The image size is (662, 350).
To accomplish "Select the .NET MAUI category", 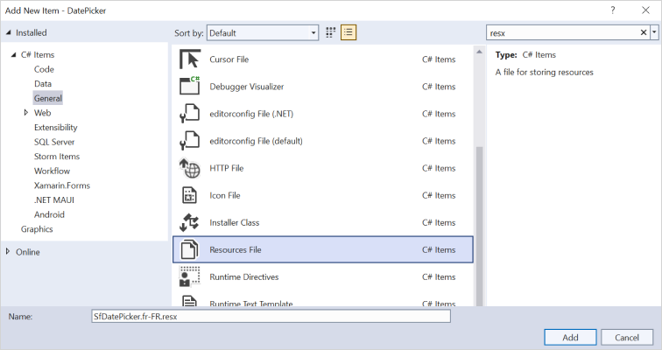I will click(54, 199).
